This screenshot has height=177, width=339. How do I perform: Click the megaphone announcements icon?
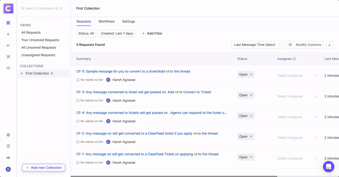tap(8, 45)
